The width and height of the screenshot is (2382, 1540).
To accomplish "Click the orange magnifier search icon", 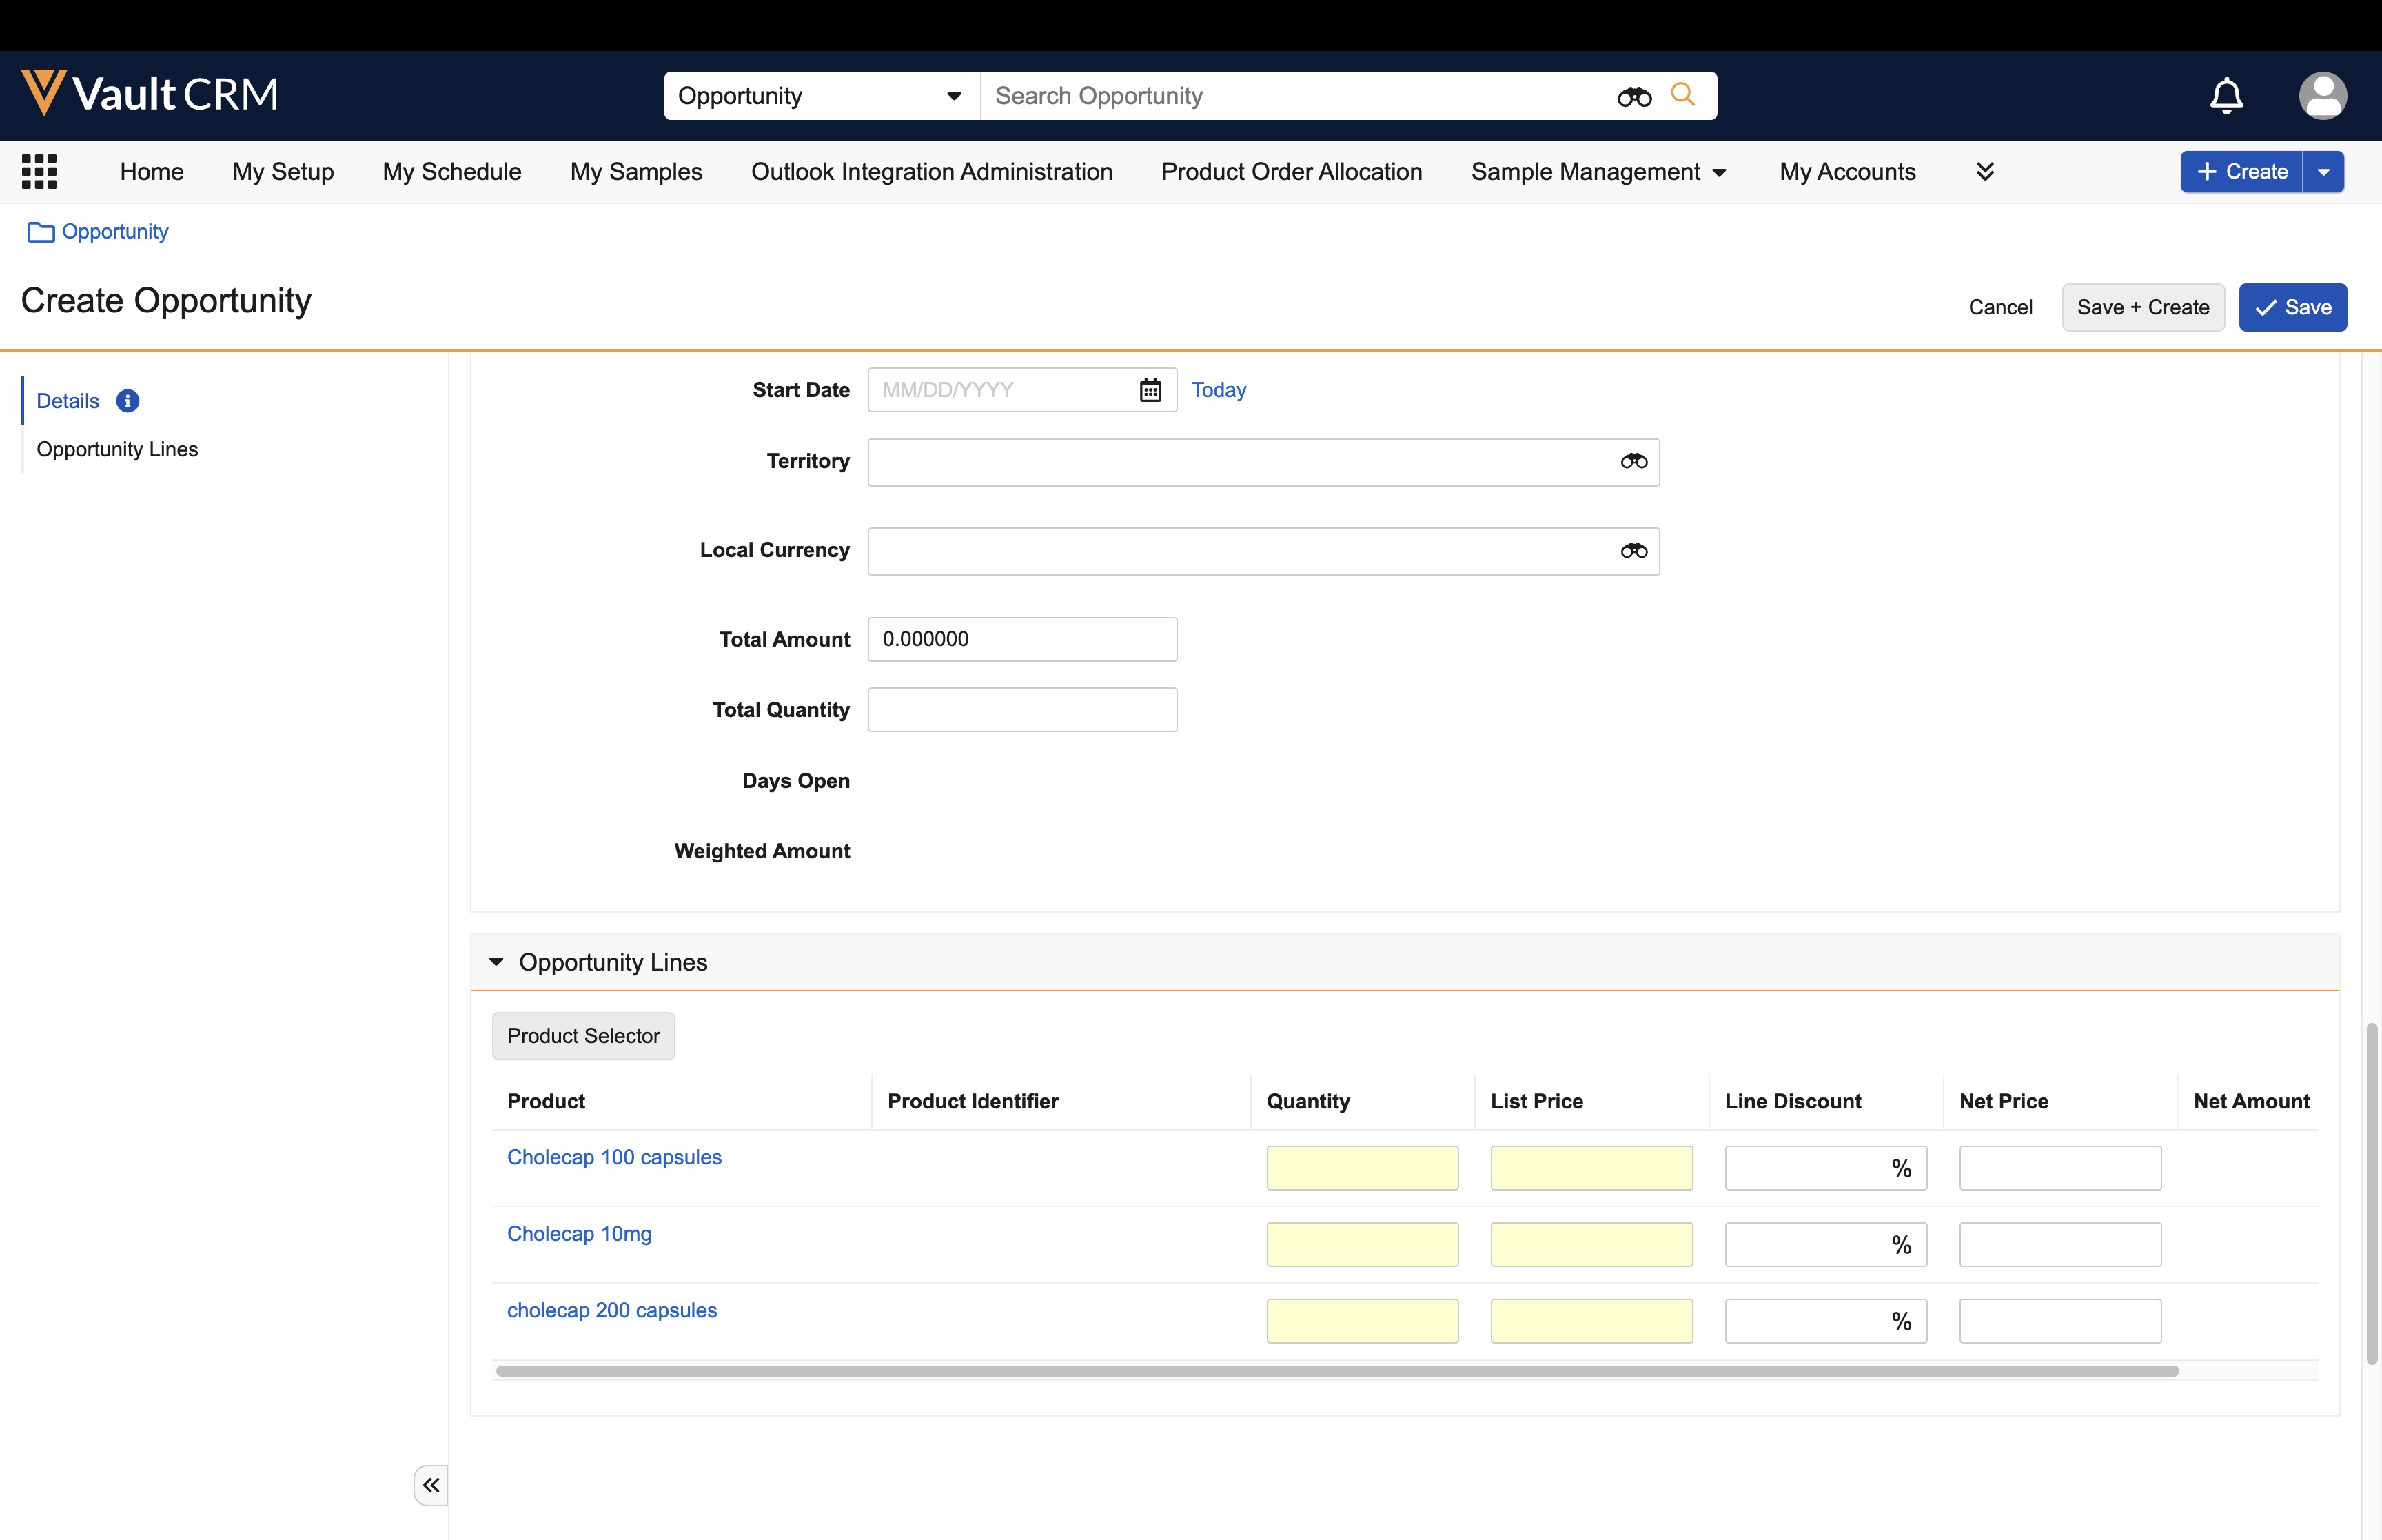I will (1683, 95).
